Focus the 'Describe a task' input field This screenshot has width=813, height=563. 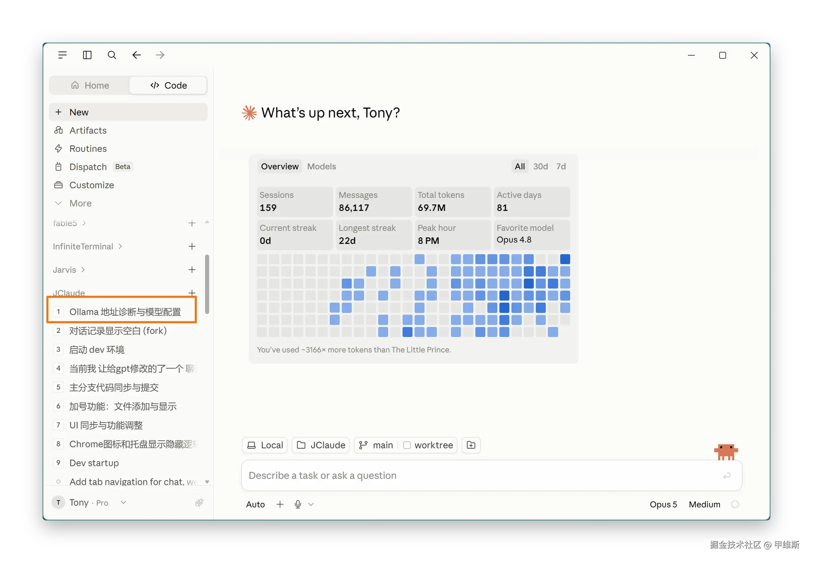coord(492,475)
